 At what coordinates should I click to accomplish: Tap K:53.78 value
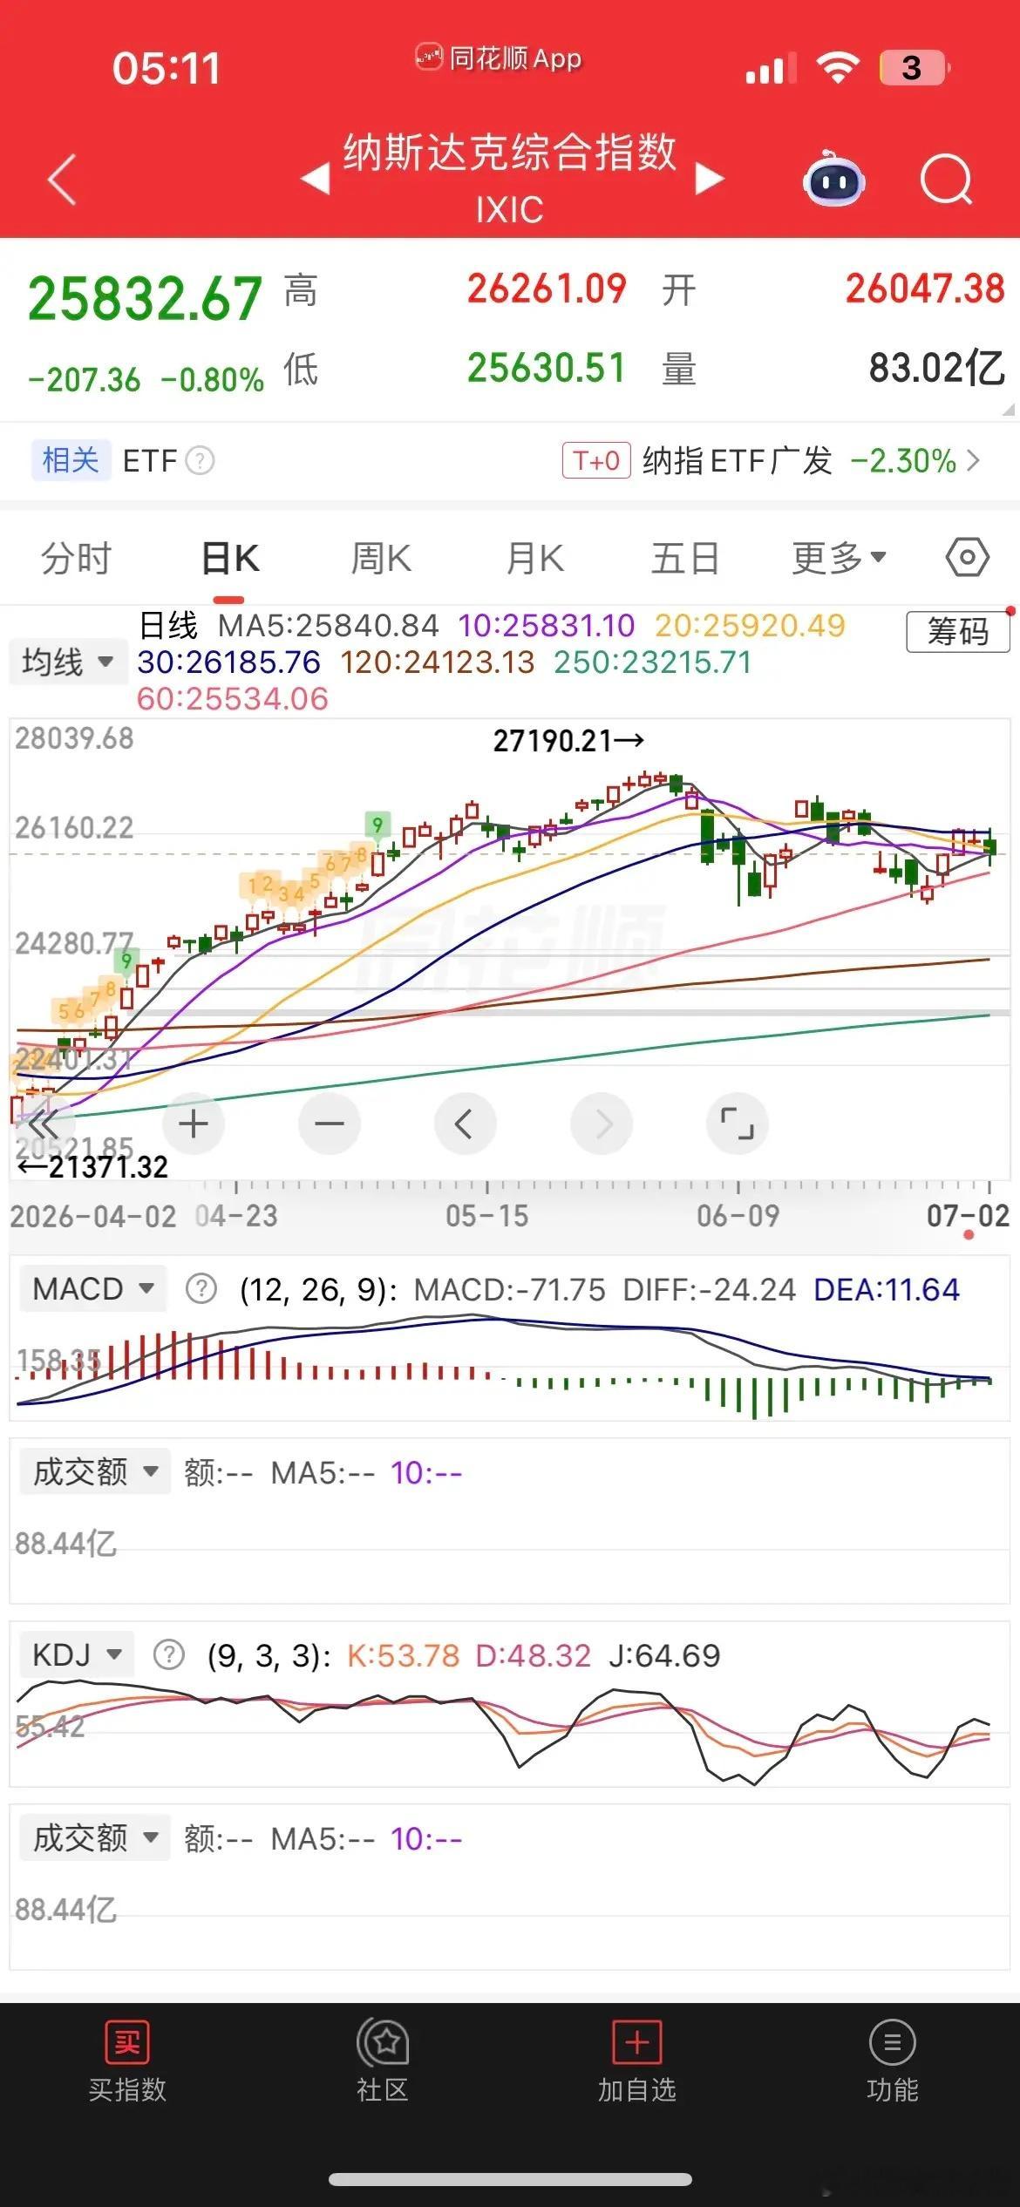(403, 1655)
